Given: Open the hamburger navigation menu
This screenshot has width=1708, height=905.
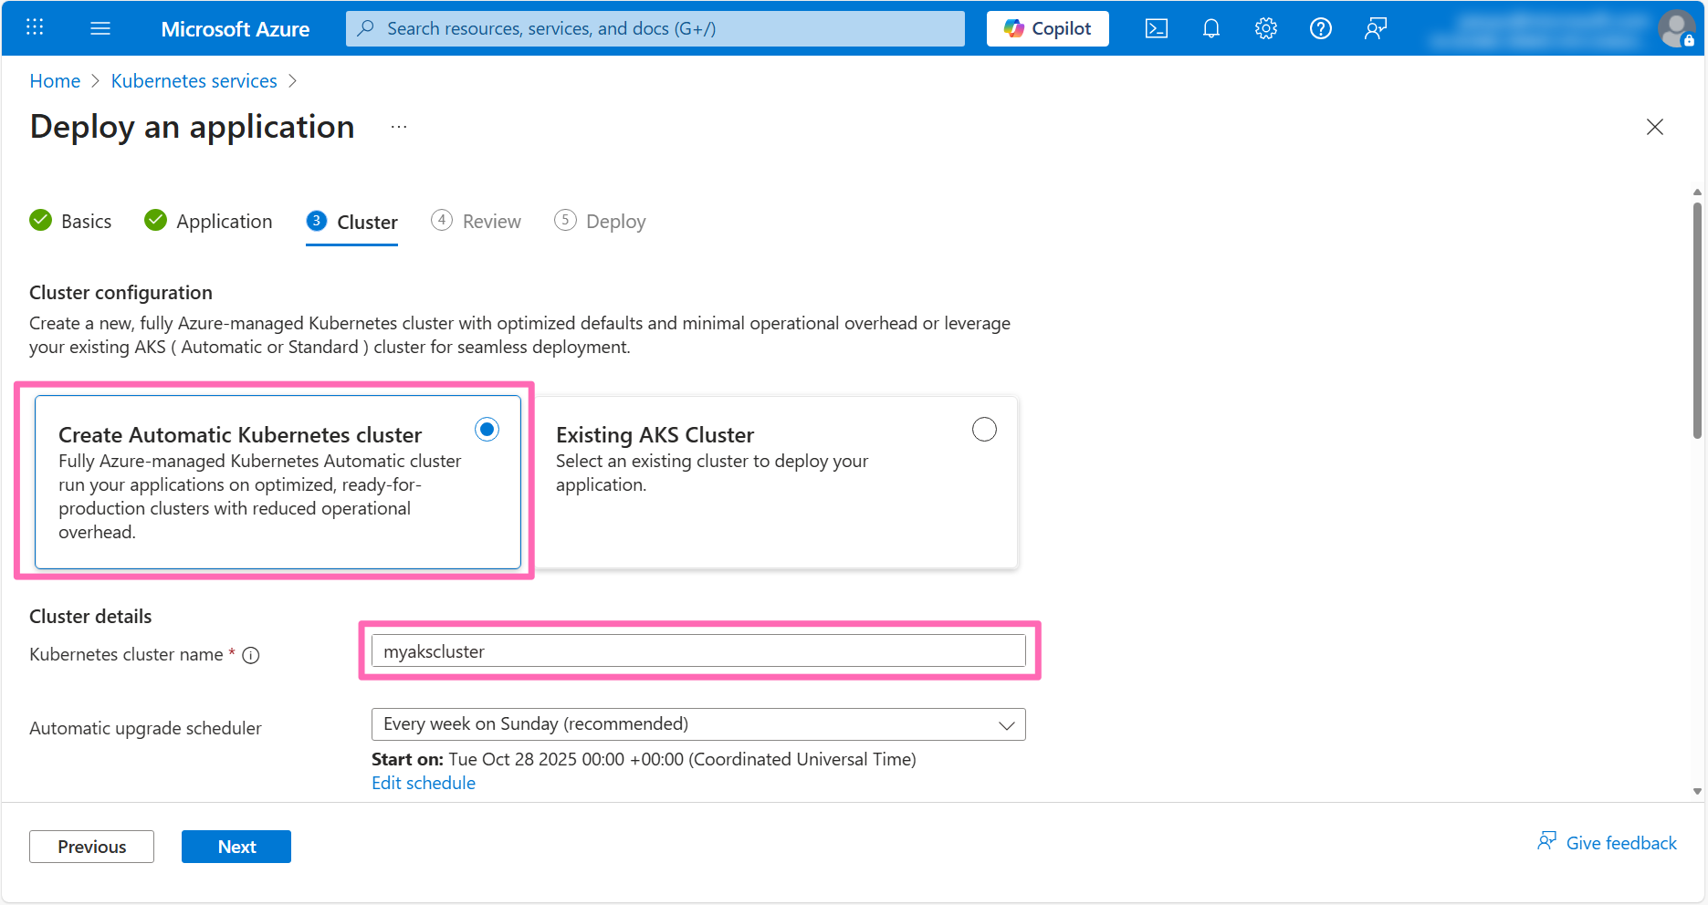Looking at the screenshot, I should pyautogui.click(x=100, y=27).
